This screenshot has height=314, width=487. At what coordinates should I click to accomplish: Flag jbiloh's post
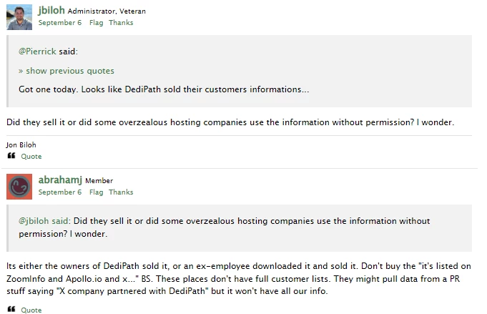tap(96, 23)
